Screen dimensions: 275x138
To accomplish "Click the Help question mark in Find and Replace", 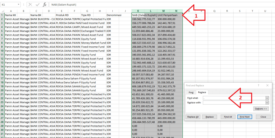I will [x=258, y=85].
